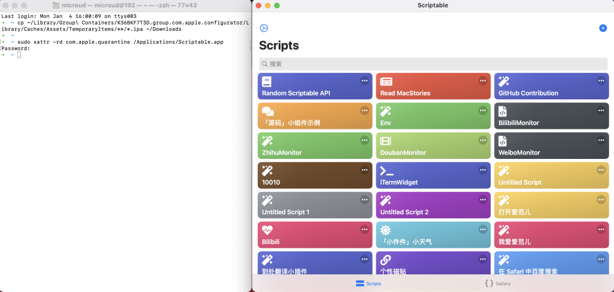
Task: Open more options for 10010 script
Action: click(x=365, y=170)
